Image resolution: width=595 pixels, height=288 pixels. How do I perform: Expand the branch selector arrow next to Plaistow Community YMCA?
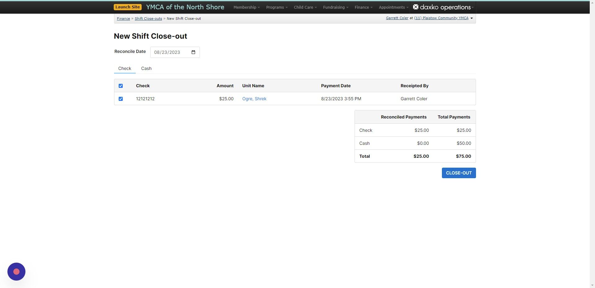(x=472, y=18)
